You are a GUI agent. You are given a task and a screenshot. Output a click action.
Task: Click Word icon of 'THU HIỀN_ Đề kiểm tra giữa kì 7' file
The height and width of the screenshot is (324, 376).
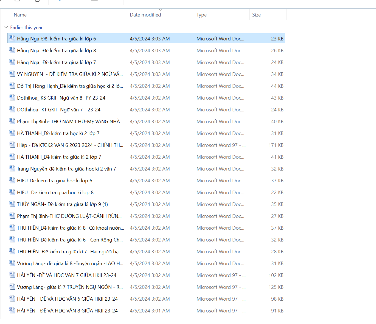pyautogui.click(x=12, y=251)
